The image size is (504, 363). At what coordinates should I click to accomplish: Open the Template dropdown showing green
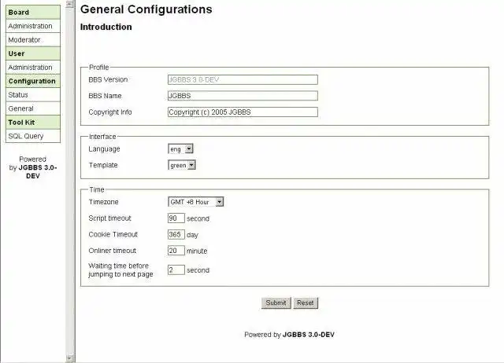(x=182, y=165)
